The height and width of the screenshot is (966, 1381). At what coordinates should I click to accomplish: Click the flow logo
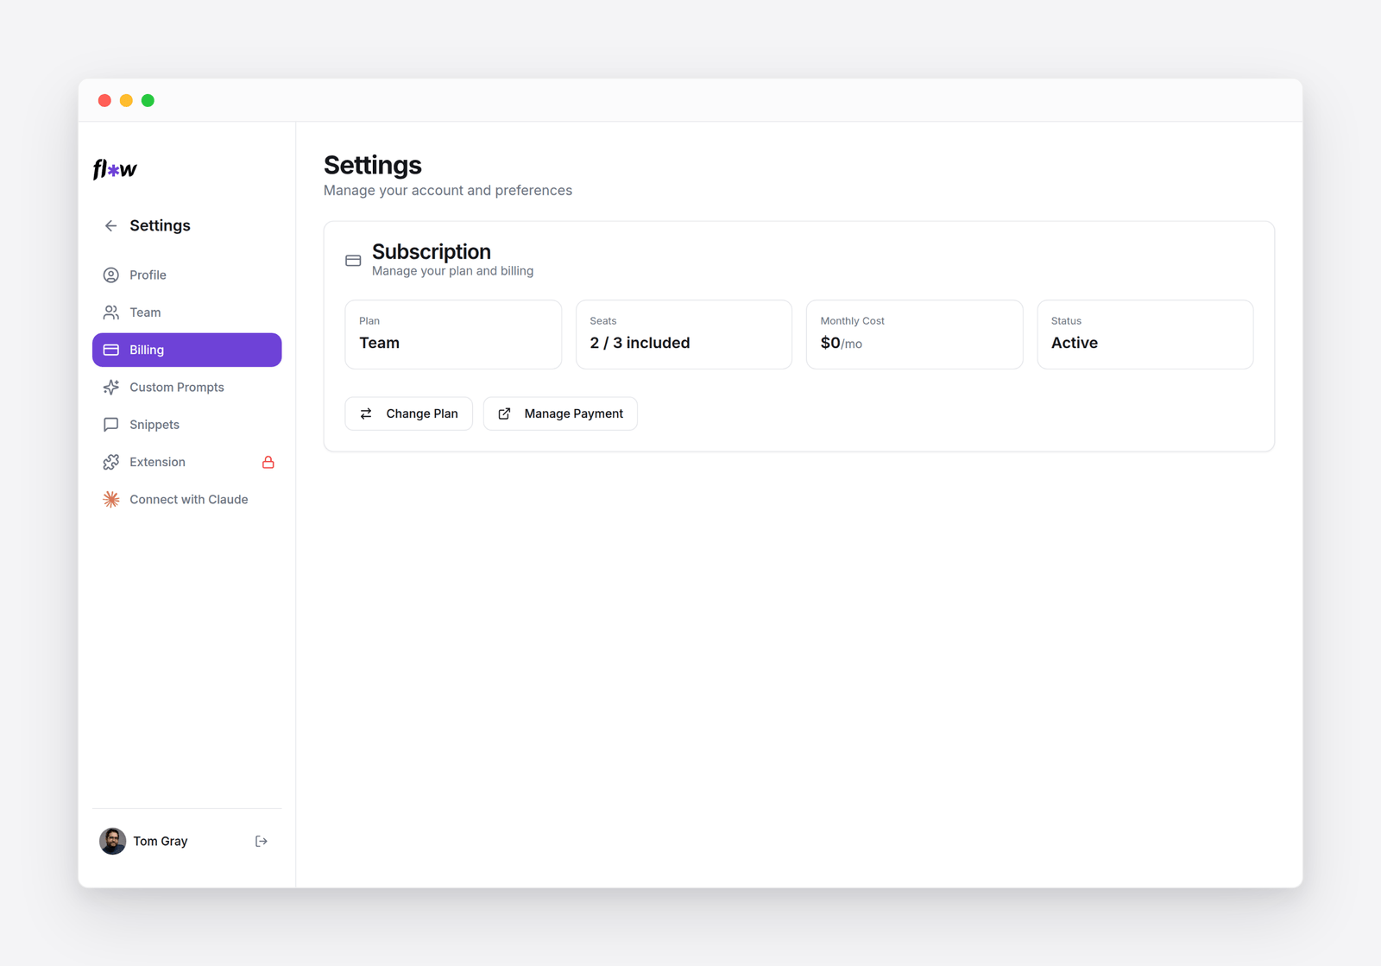click(x=115, y=169)
